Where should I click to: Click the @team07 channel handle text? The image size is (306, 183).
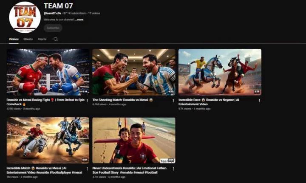click(x=52, y=13)
